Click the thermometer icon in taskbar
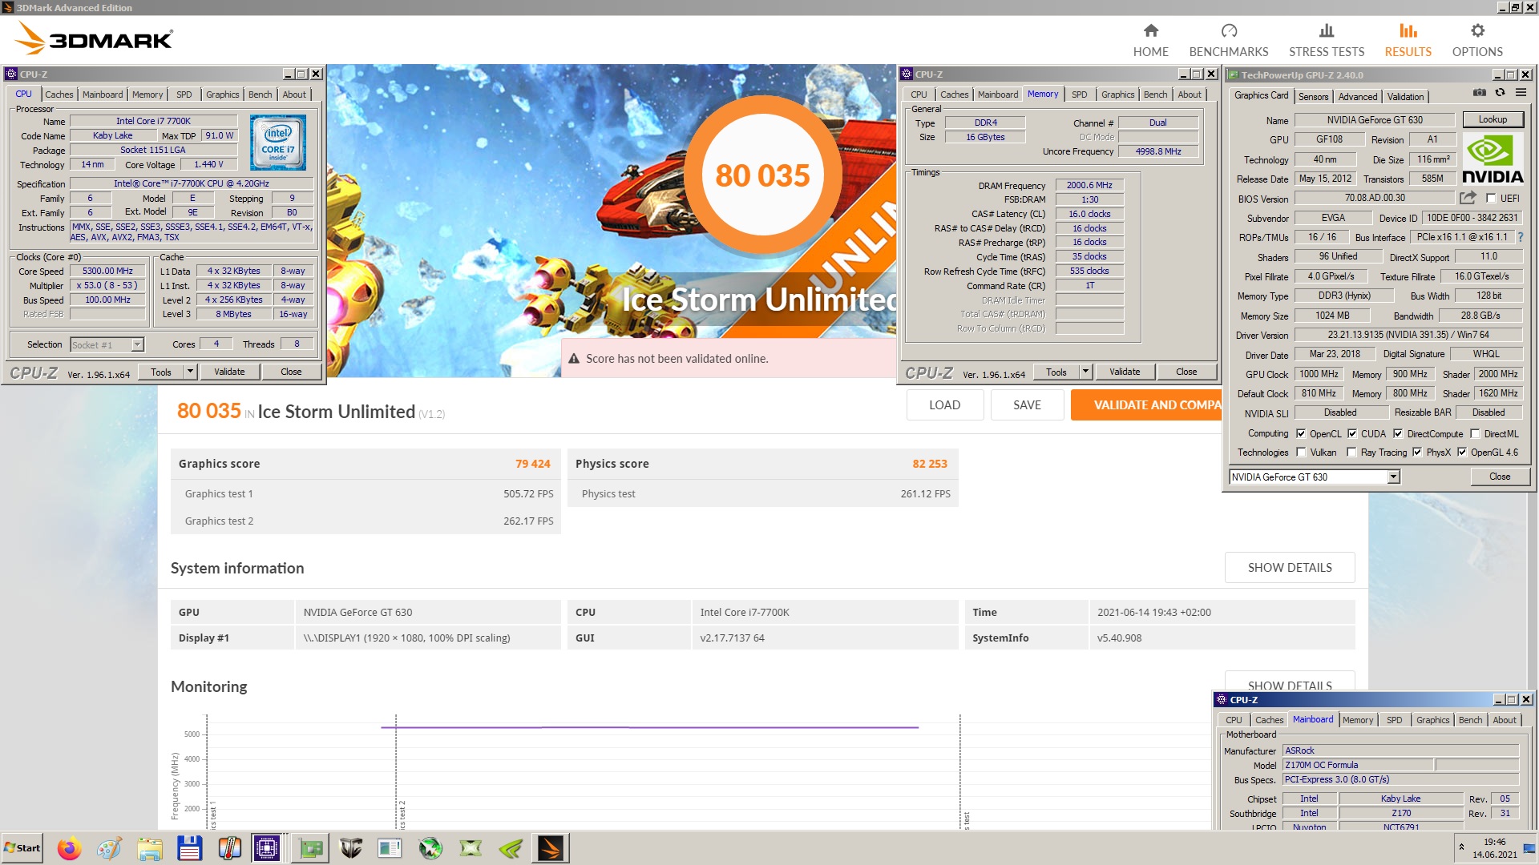 229,848
